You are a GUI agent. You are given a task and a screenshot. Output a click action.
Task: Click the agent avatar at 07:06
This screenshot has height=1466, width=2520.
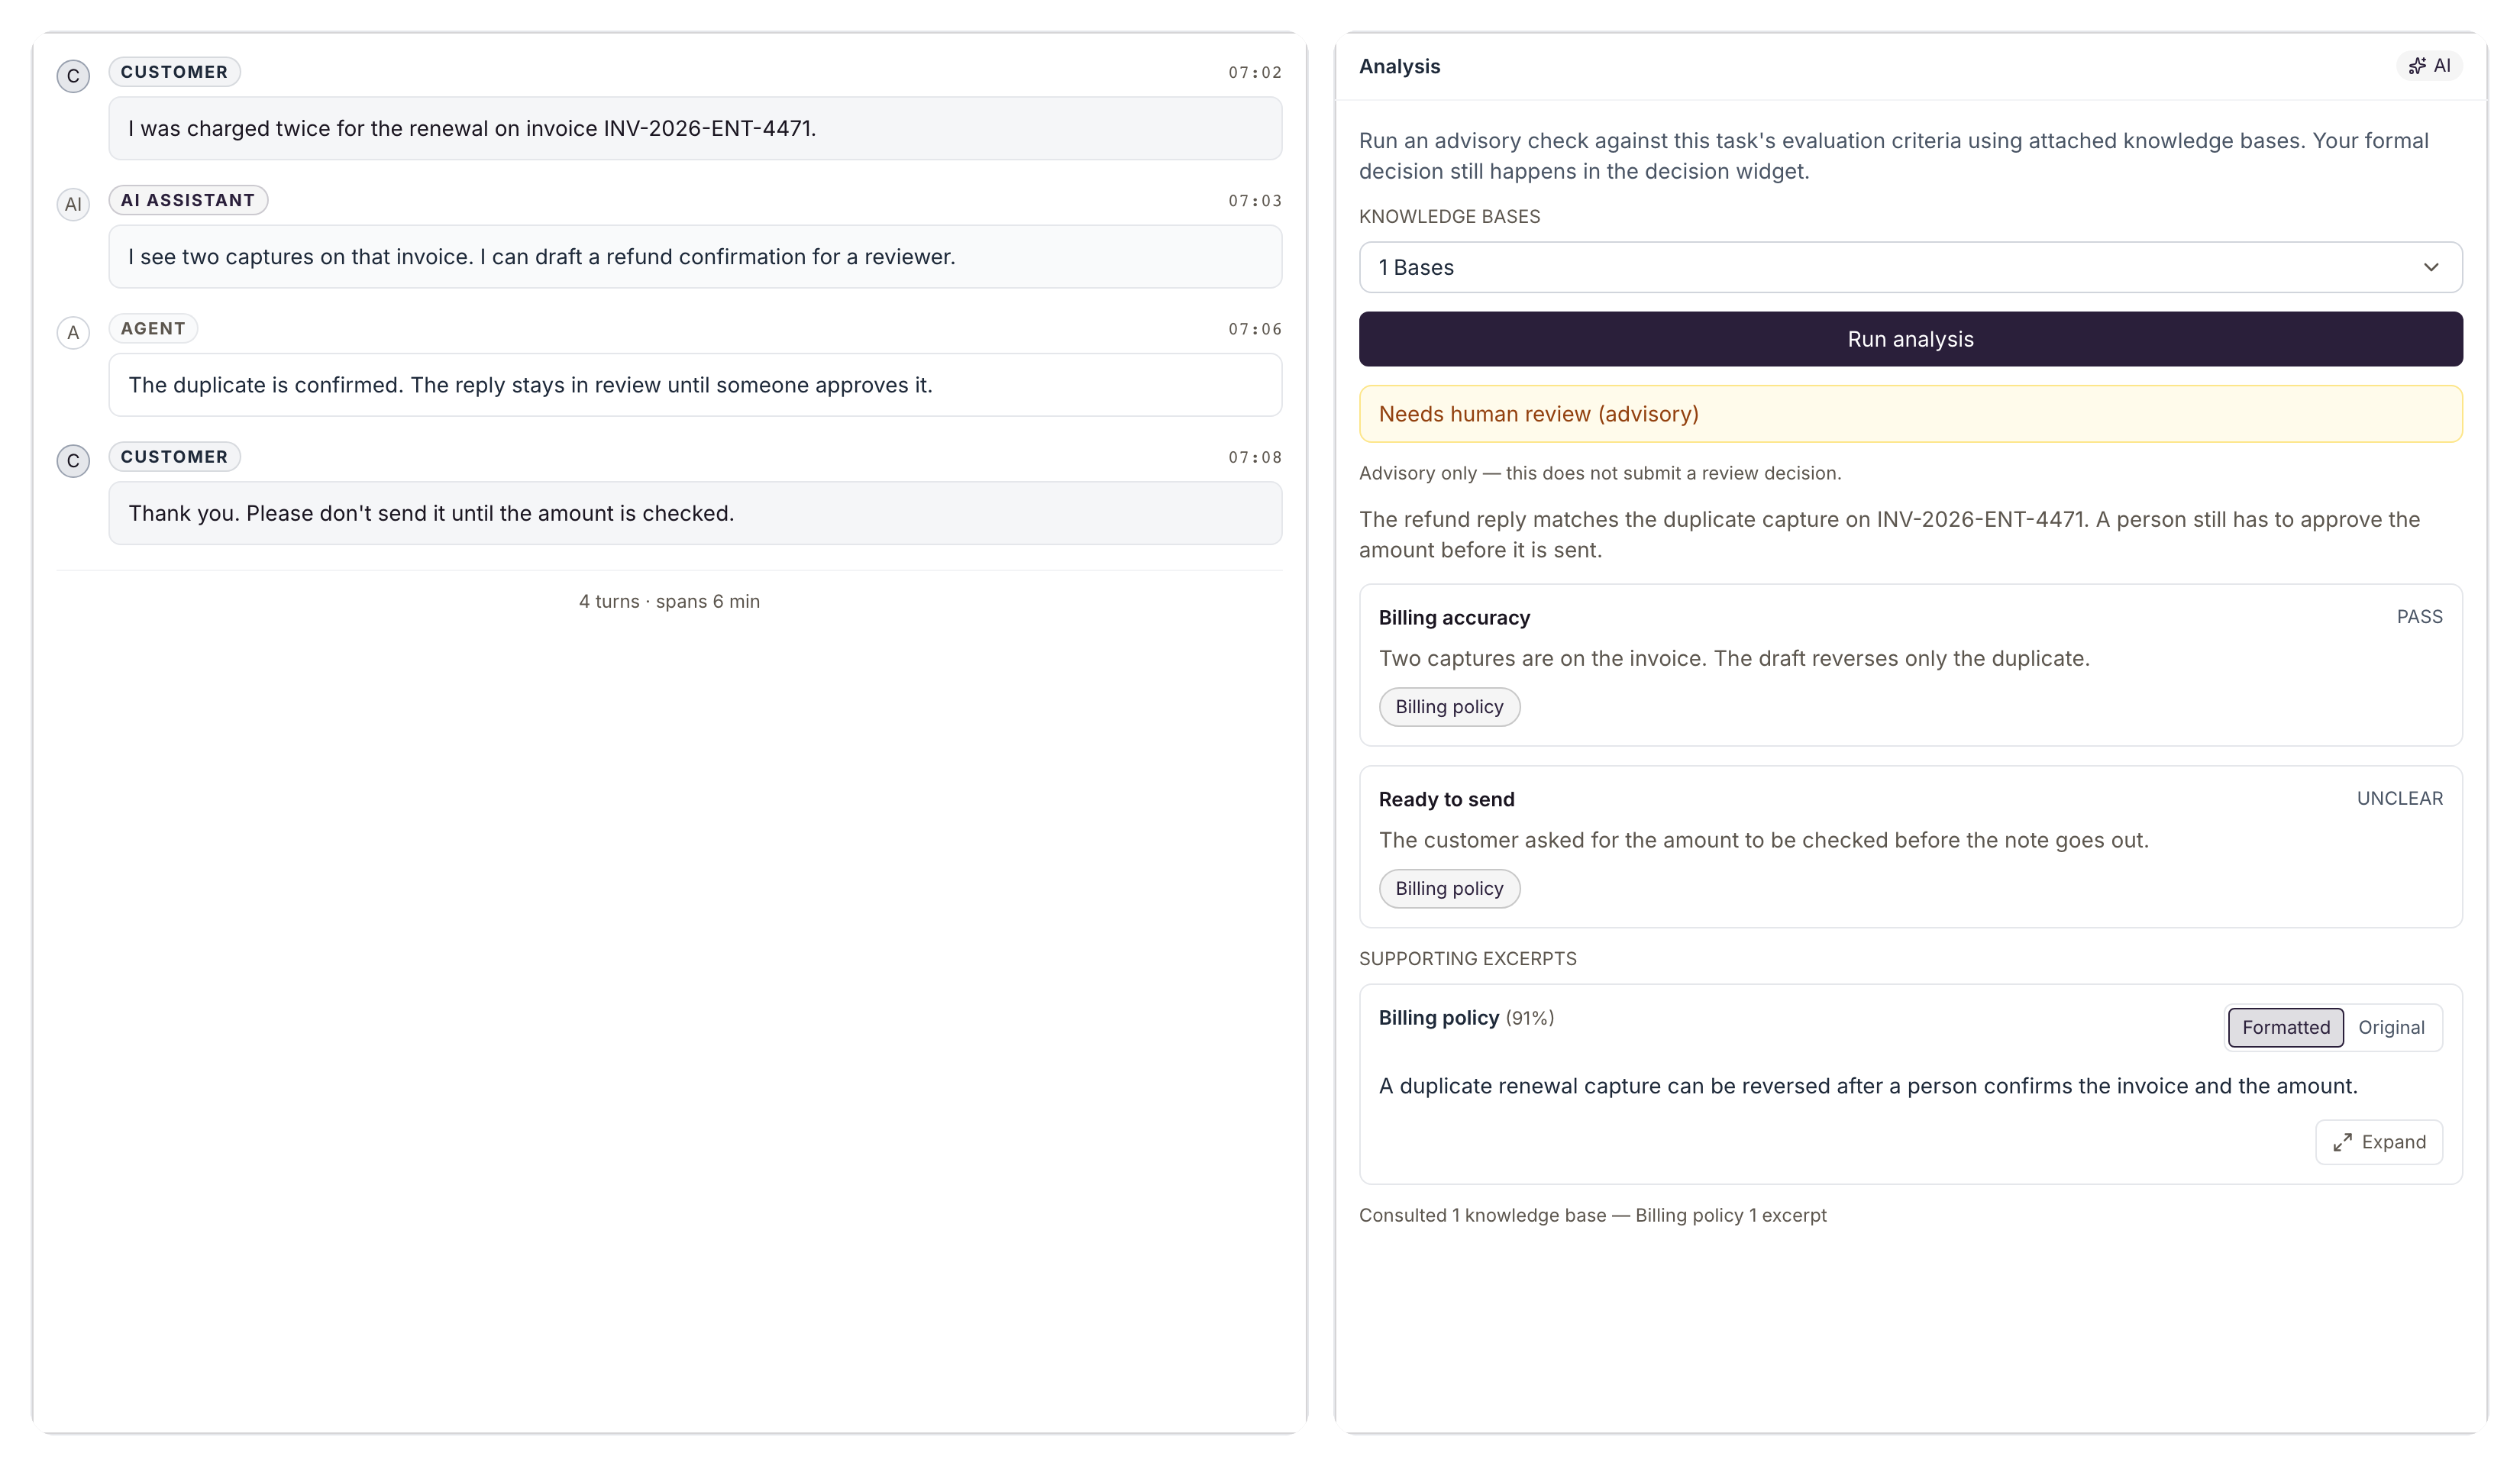[x=73, y=332]
